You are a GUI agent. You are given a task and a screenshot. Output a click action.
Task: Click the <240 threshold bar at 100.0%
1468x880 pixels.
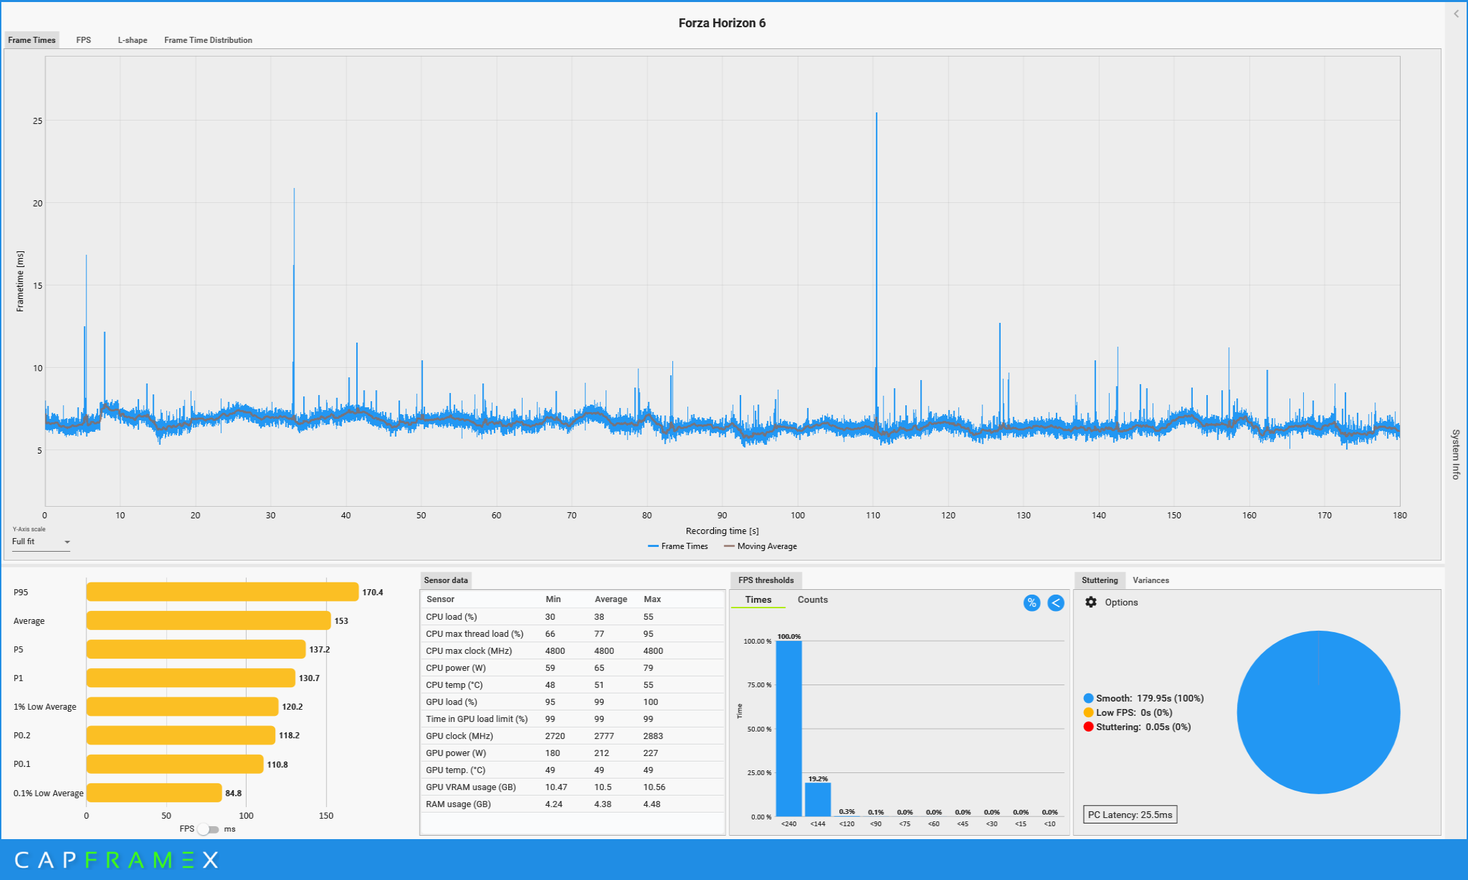tap(789, 729)
